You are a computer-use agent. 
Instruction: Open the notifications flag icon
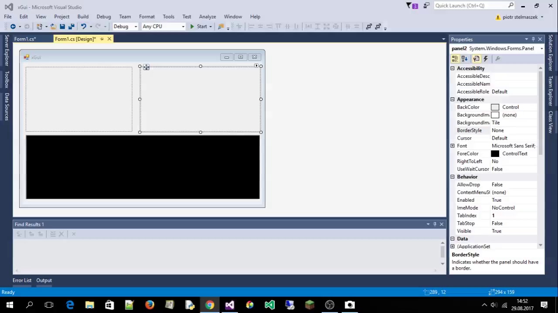412,6
